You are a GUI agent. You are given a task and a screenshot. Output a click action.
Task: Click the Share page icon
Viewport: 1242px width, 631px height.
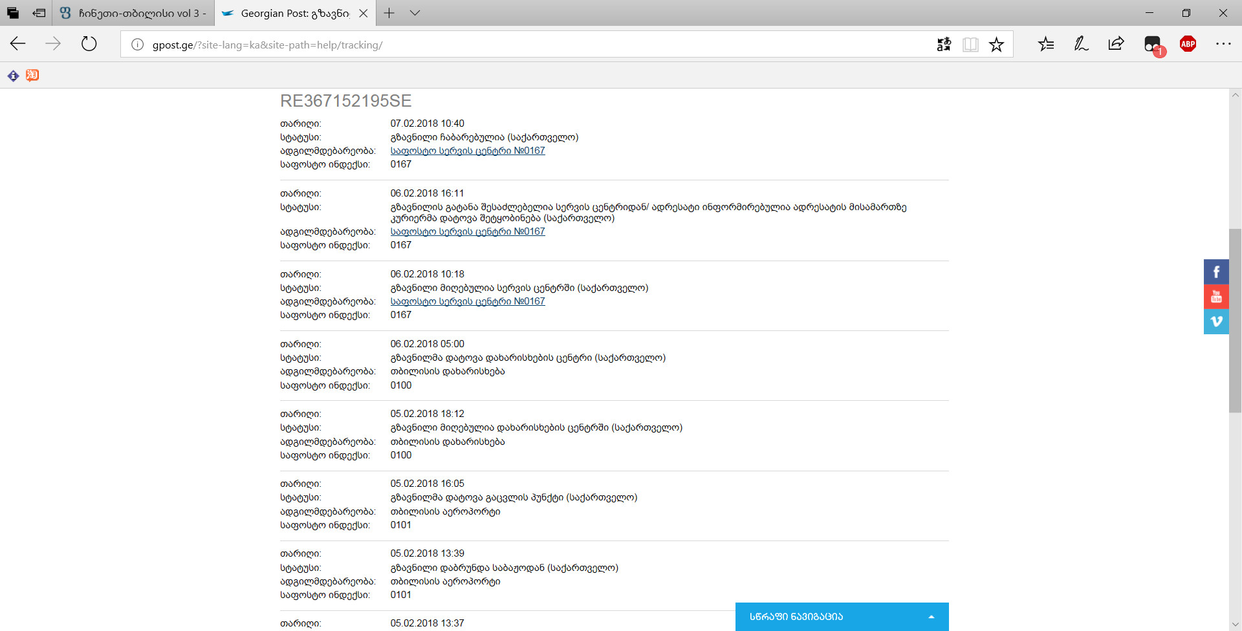(x=1116, y=44)
